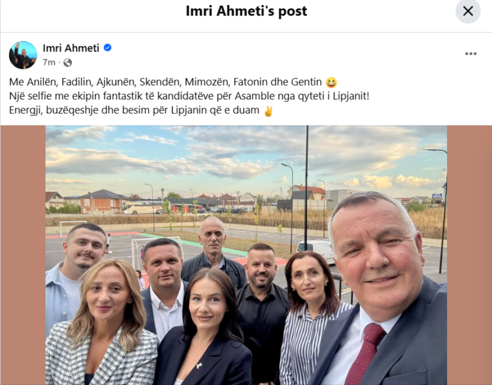The width and height of the screenshot is (492, 385).
Task: Open Imri Ahmeti's round profile picture
Action: tap(23, 55)
